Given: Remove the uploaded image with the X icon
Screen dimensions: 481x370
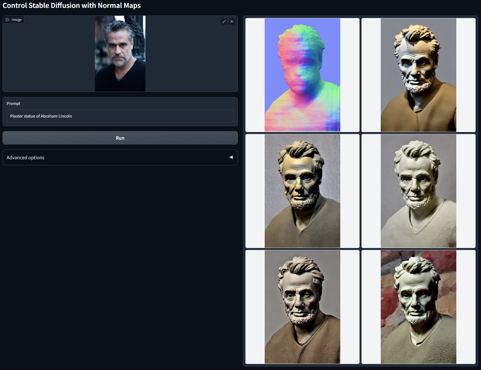Looking at the screenshot, I should (232, 21).
